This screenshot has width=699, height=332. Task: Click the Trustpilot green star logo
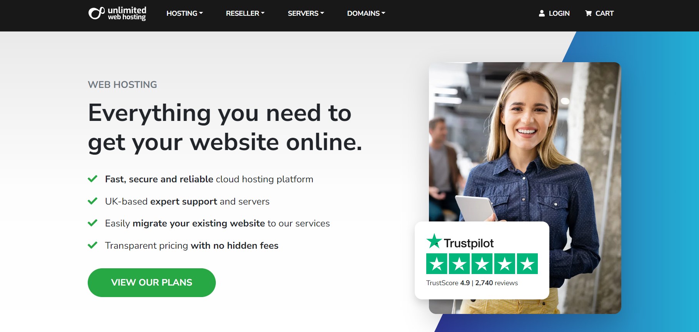(434, 241)
